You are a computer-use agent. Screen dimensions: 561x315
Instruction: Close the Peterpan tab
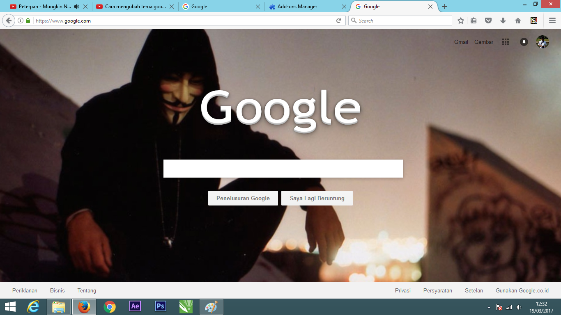[85, 7]
